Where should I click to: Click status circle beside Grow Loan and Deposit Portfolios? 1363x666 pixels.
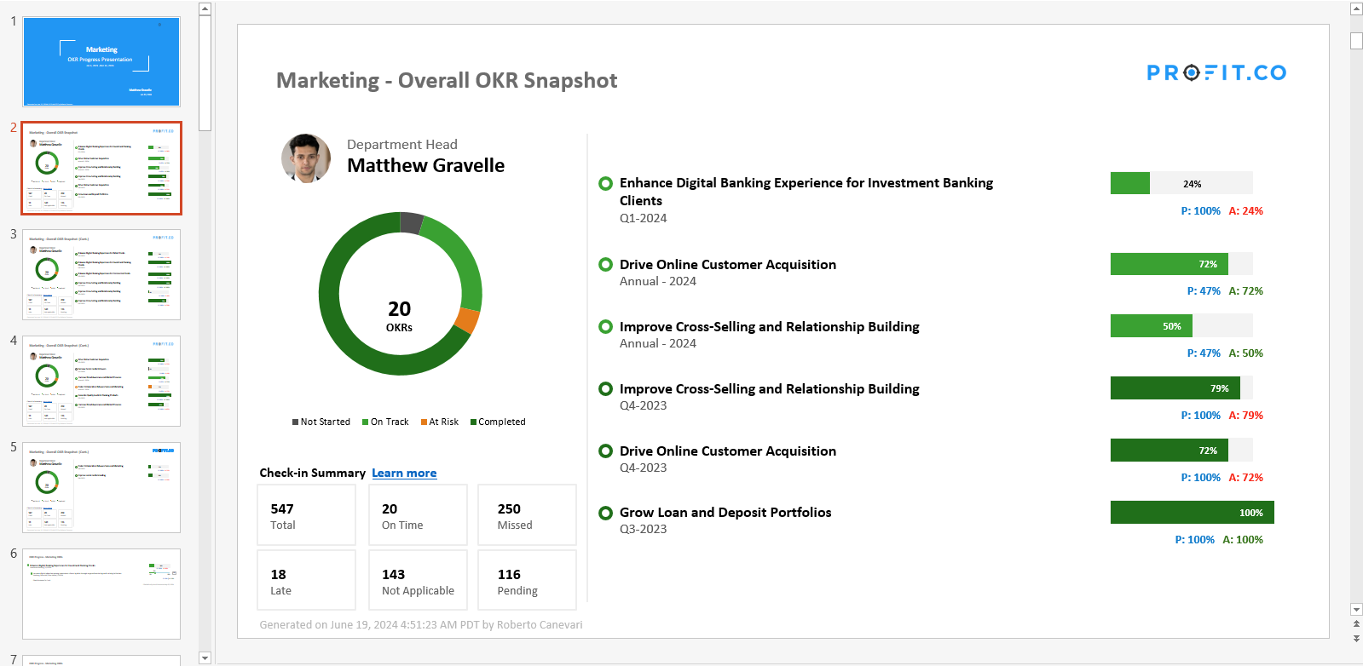click(x=605, y=513)
